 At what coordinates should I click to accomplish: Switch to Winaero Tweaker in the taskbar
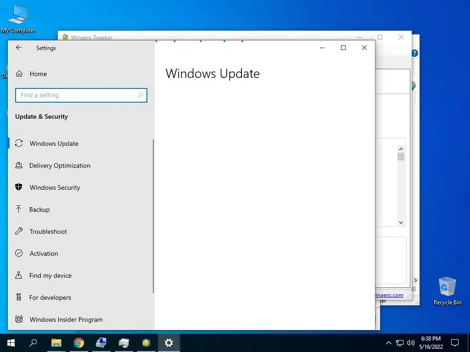(x=146, y=343)
